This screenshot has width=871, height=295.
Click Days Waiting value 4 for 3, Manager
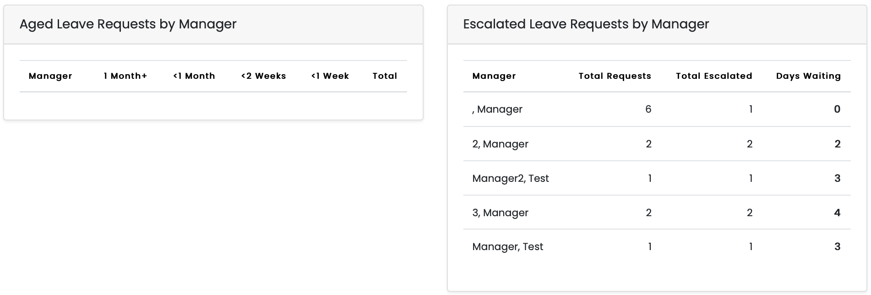(837, 213)
